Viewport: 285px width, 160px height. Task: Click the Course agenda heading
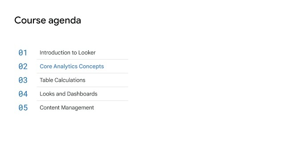point(48,20)
